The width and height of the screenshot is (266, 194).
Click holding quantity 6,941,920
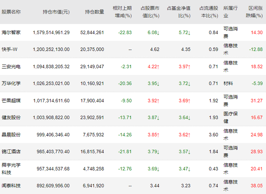click(x=94, y=185)
